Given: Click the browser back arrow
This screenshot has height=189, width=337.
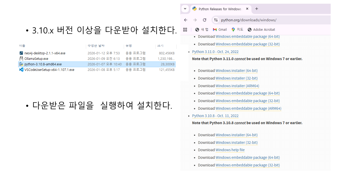Looking at the screenshot, I should (186, 20).
